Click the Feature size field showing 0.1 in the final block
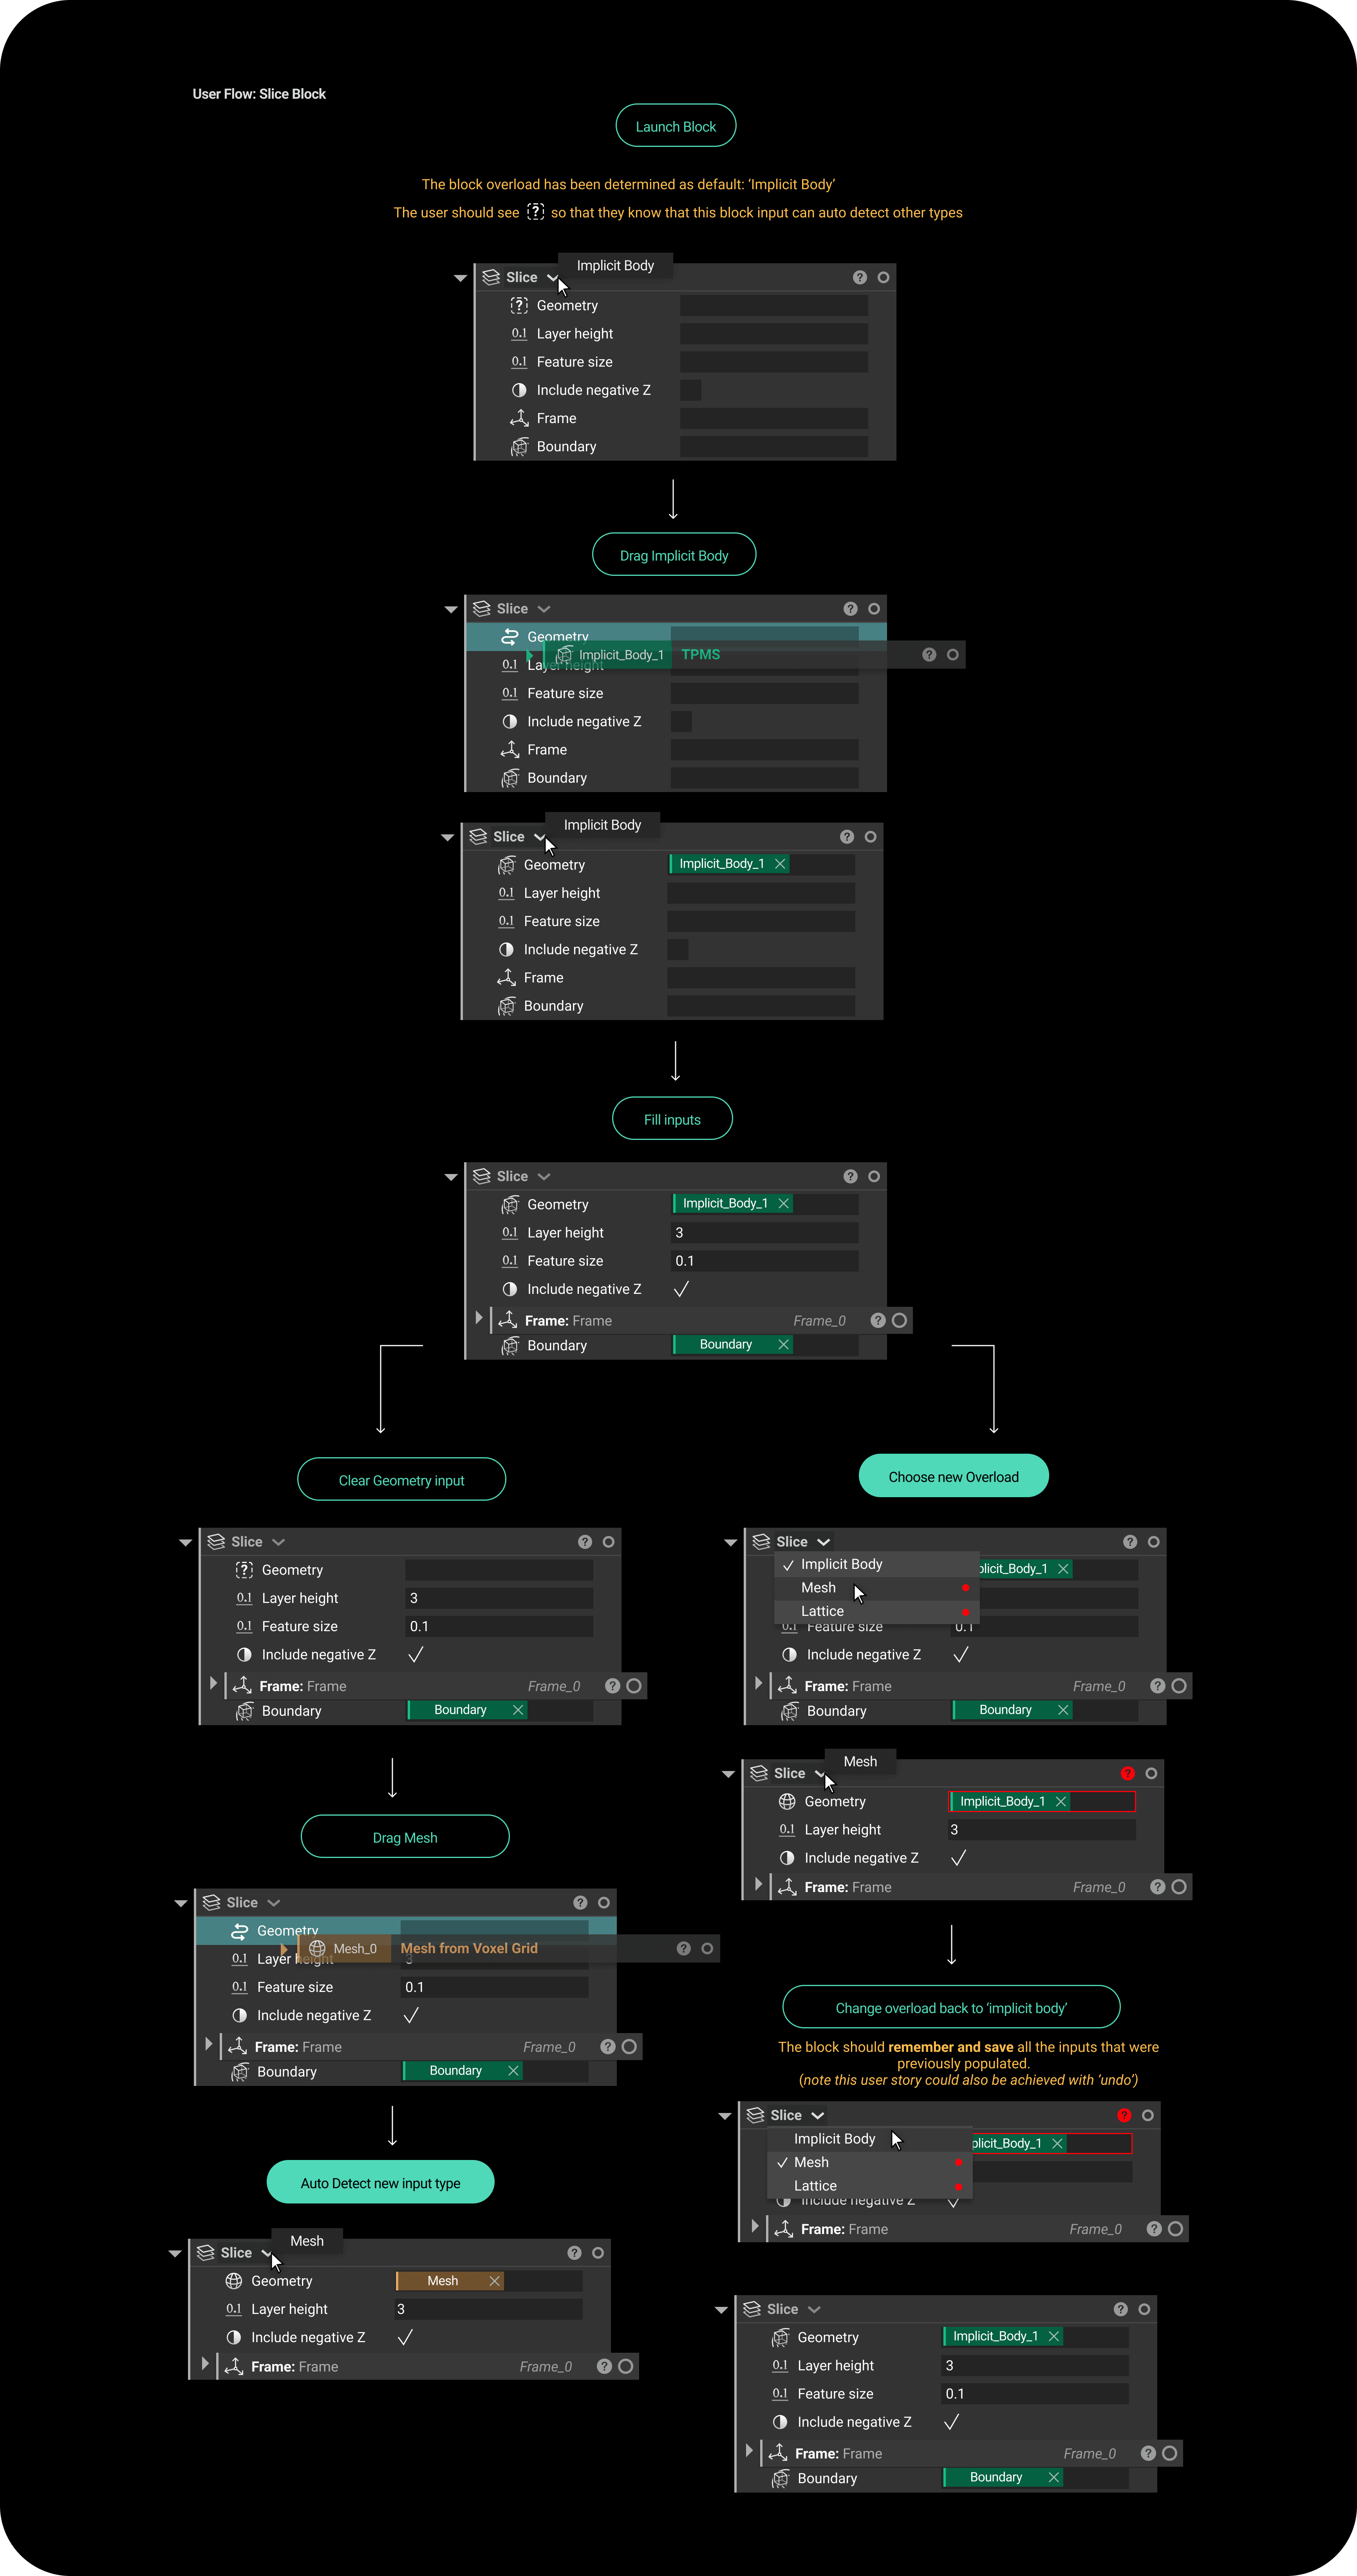1357x2576 pixels. [x=1035, y=2393]
